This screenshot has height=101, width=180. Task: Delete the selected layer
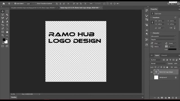(x=176, y=98)
